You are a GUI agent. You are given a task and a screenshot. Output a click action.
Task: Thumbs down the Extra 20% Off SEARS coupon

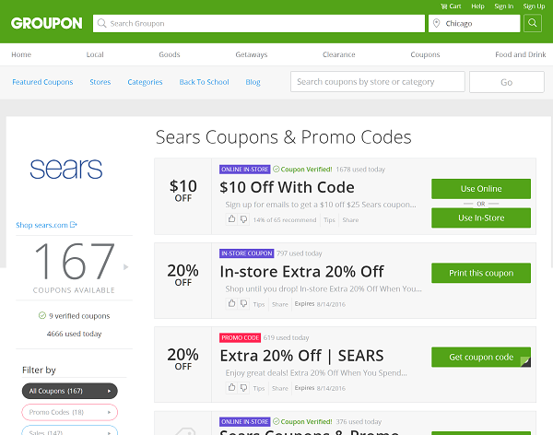(243, 388)
